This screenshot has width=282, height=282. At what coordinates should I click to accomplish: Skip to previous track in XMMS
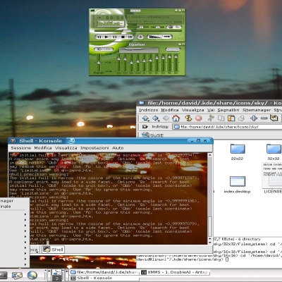(x=99, y=37)
